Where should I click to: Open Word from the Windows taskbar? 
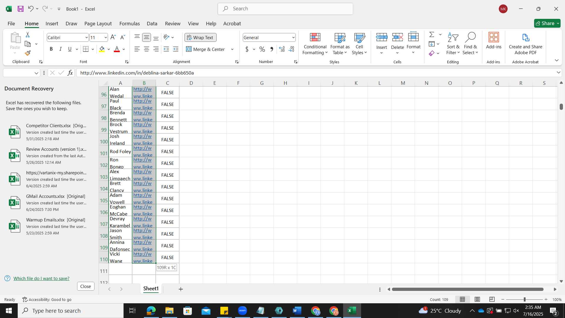(297, 311)
